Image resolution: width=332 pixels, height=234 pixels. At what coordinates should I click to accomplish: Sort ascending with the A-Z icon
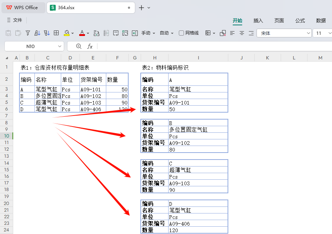click(x=37, y=33)
